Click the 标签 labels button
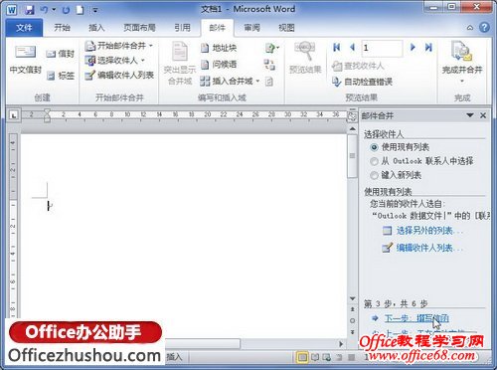Image resolution: width=497 pixels, height=370 pixels. tap(61, 76)
